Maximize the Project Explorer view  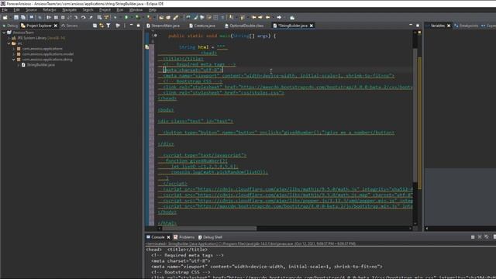point(138,26)
